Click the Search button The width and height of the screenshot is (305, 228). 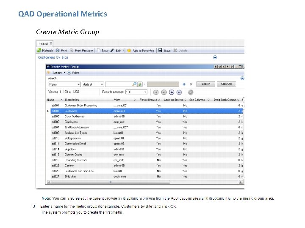206,84
